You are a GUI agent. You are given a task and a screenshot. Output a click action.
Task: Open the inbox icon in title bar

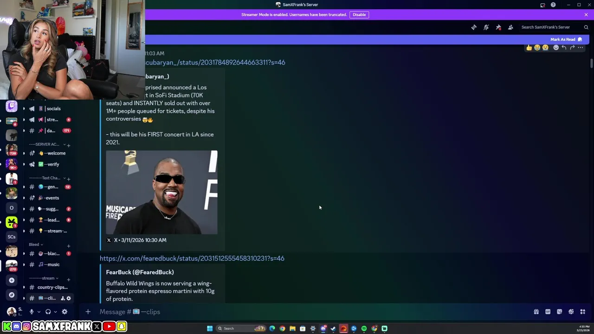542,5
